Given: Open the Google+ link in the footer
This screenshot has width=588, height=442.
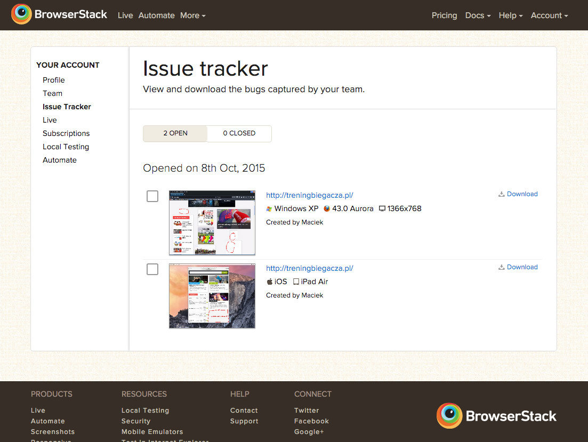Looking at the screenshot, I should coord(309,432).
